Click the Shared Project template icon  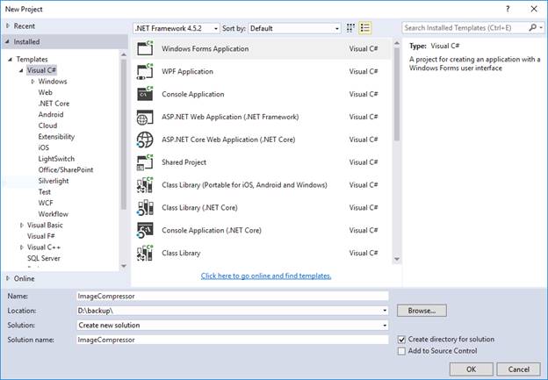tap(145, 162)
